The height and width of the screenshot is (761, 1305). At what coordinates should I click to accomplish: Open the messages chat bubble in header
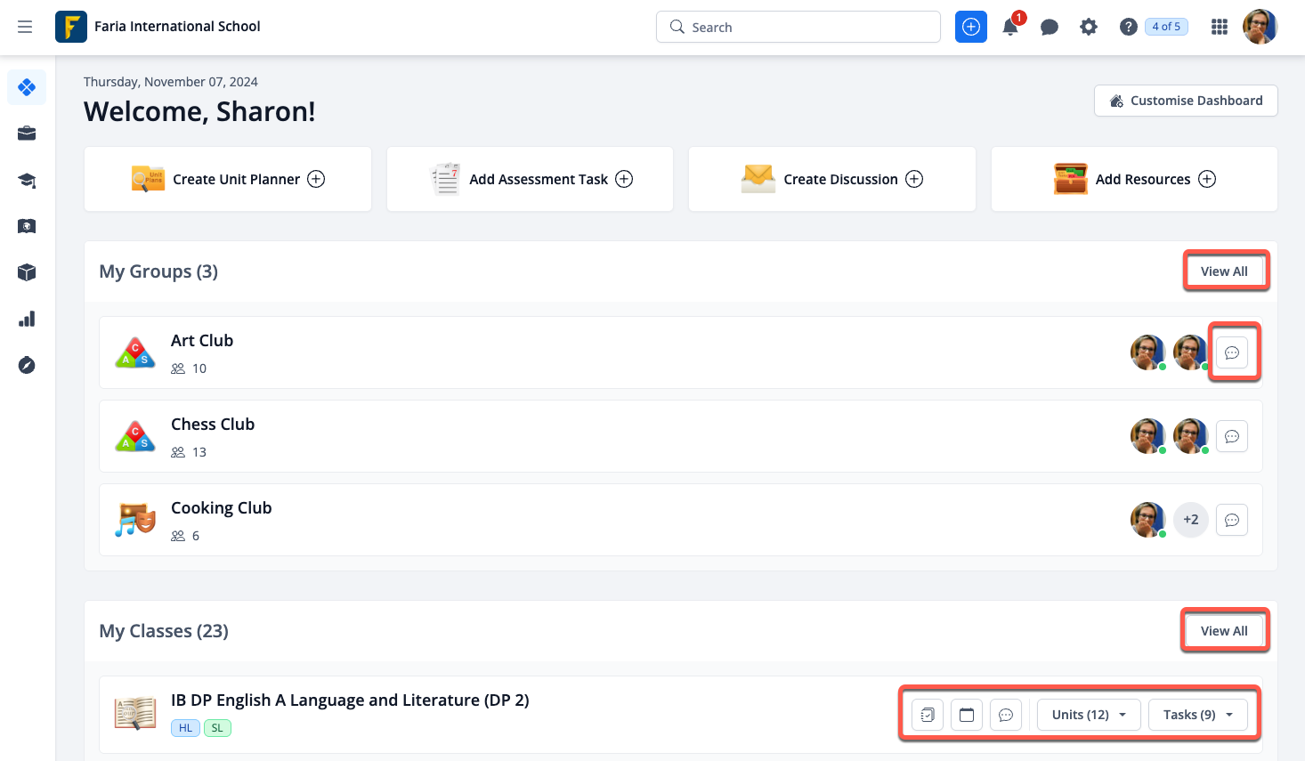(x=1050, y=27)
